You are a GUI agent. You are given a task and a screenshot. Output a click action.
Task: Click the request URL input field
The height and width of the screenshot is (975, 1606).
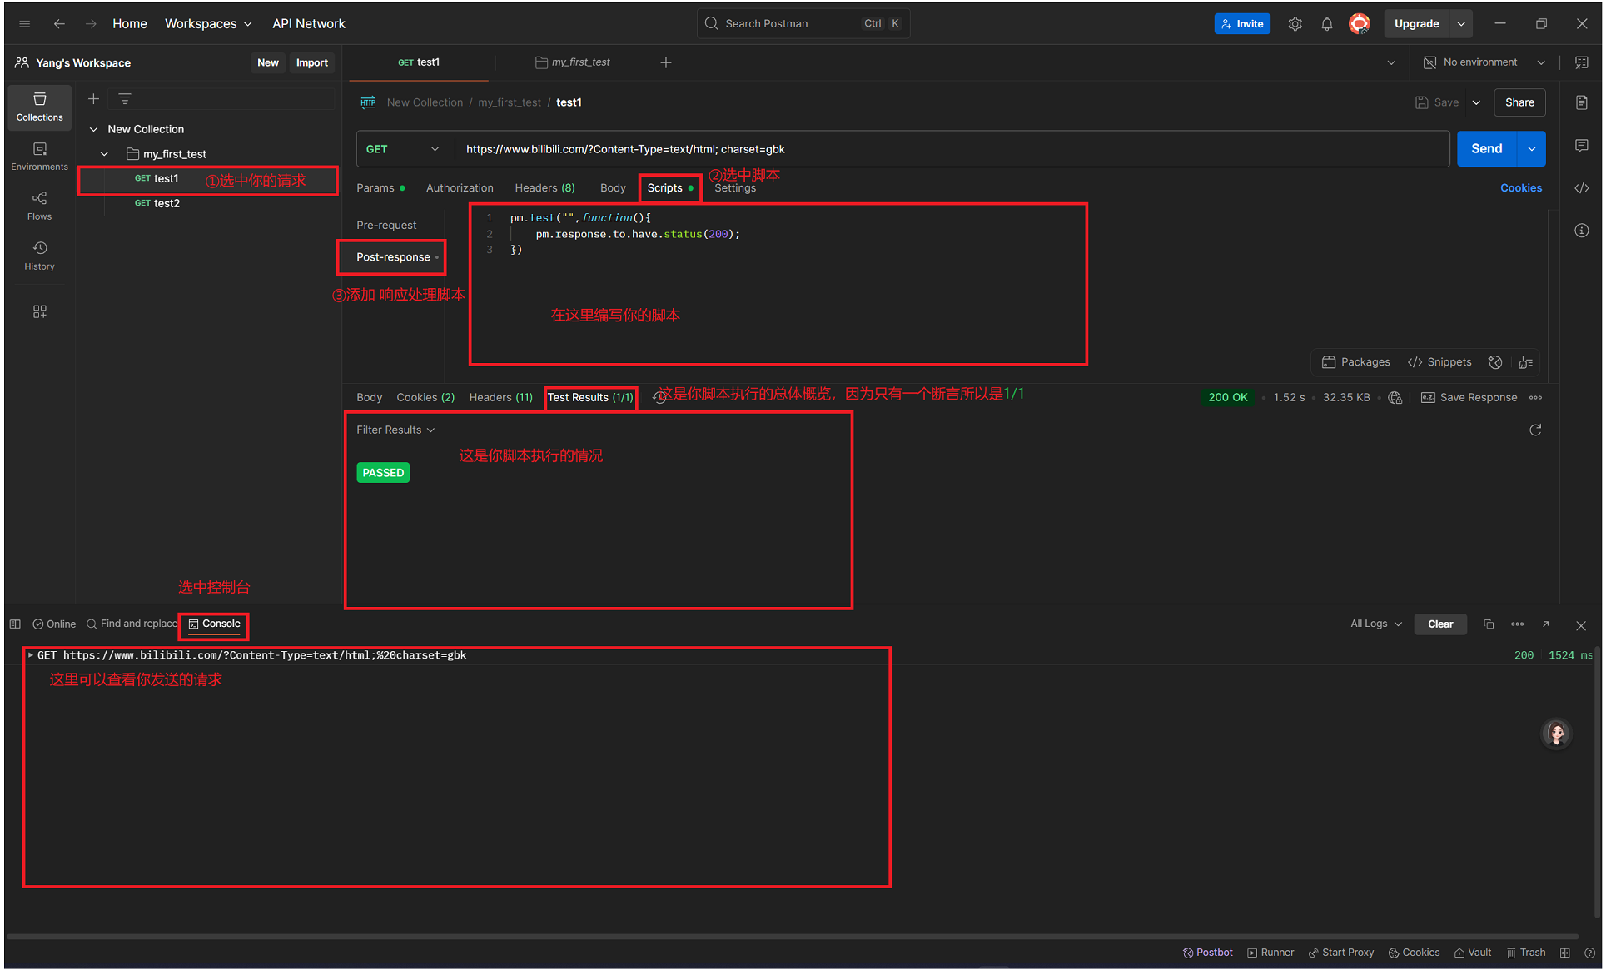952,149
